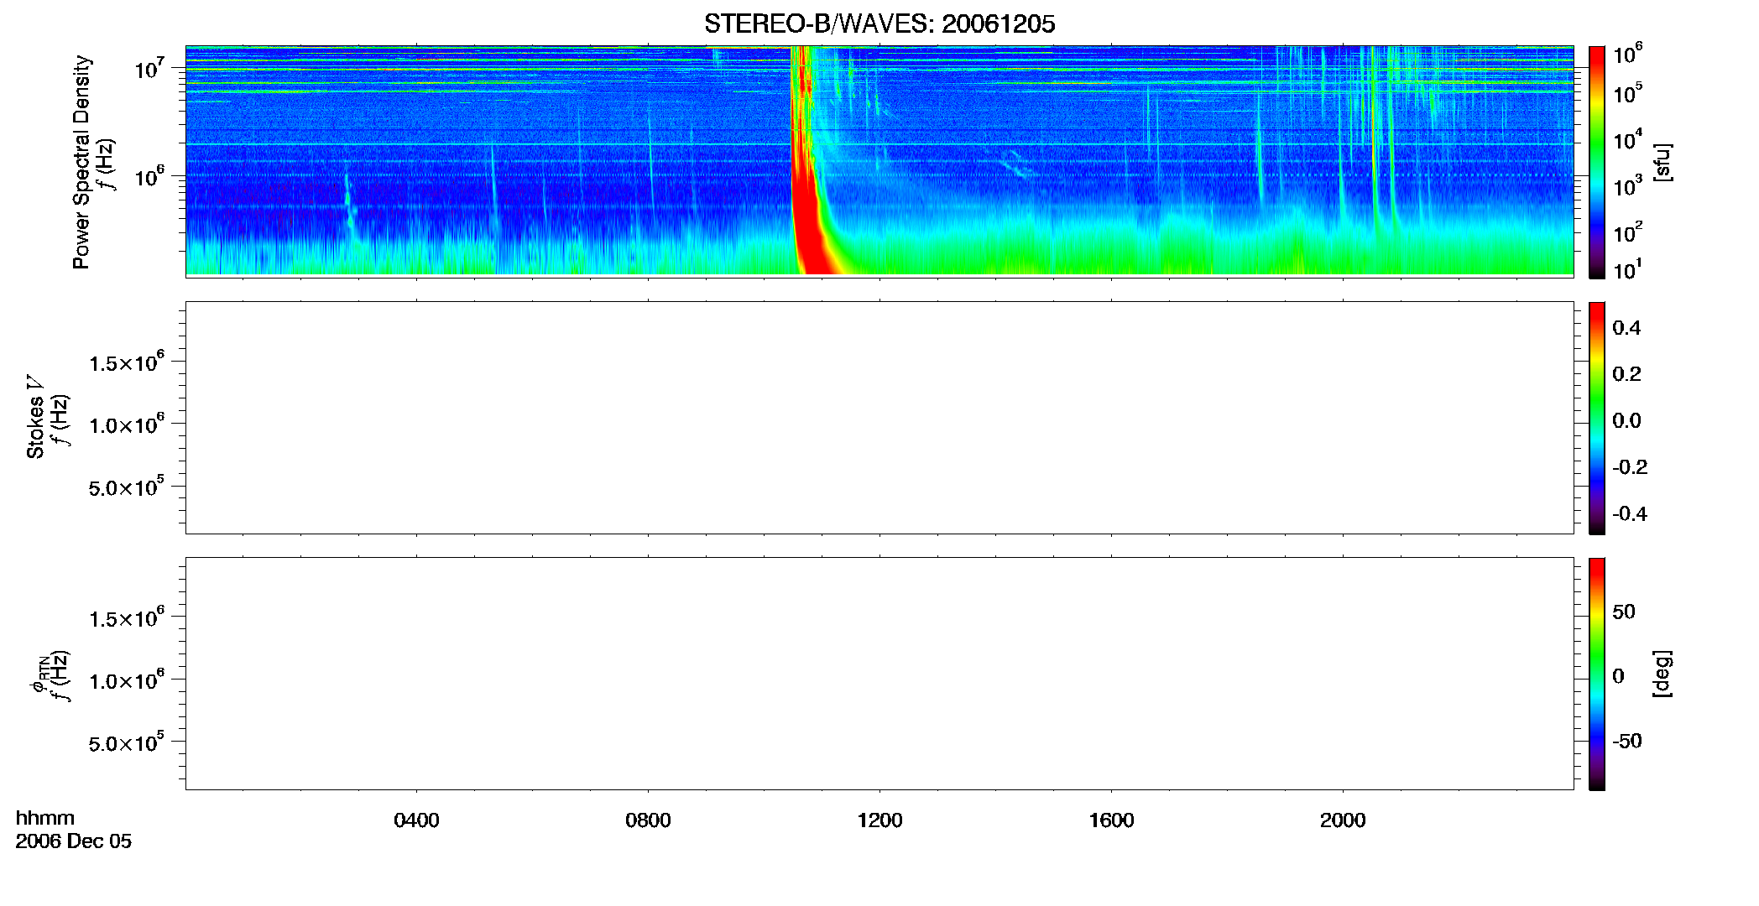Click the 0400 time axis label
1759x906 pixels.
tap(416, 820)
